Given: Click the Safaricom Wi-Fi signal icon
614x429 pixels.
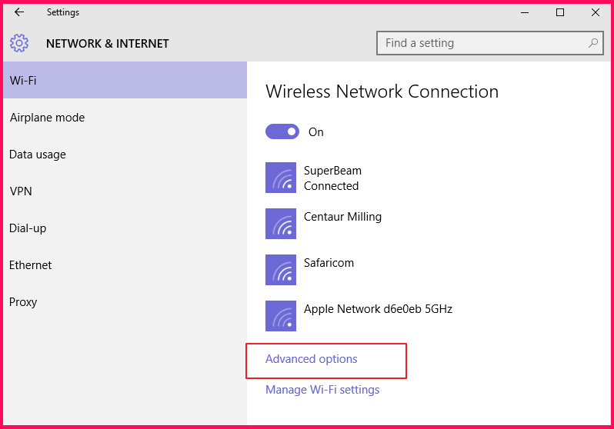Looking at the screenshot, I should click(281, 270).
